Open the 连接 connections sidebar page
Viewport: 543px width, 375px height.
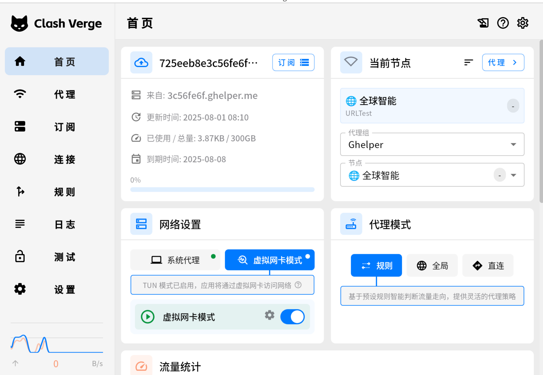tap(57, 159)
